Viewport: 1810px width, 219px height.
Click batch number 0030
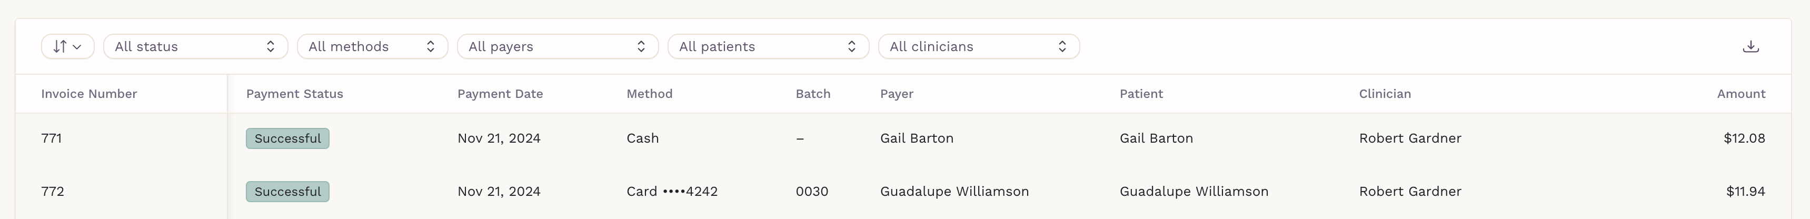(811, 192)
